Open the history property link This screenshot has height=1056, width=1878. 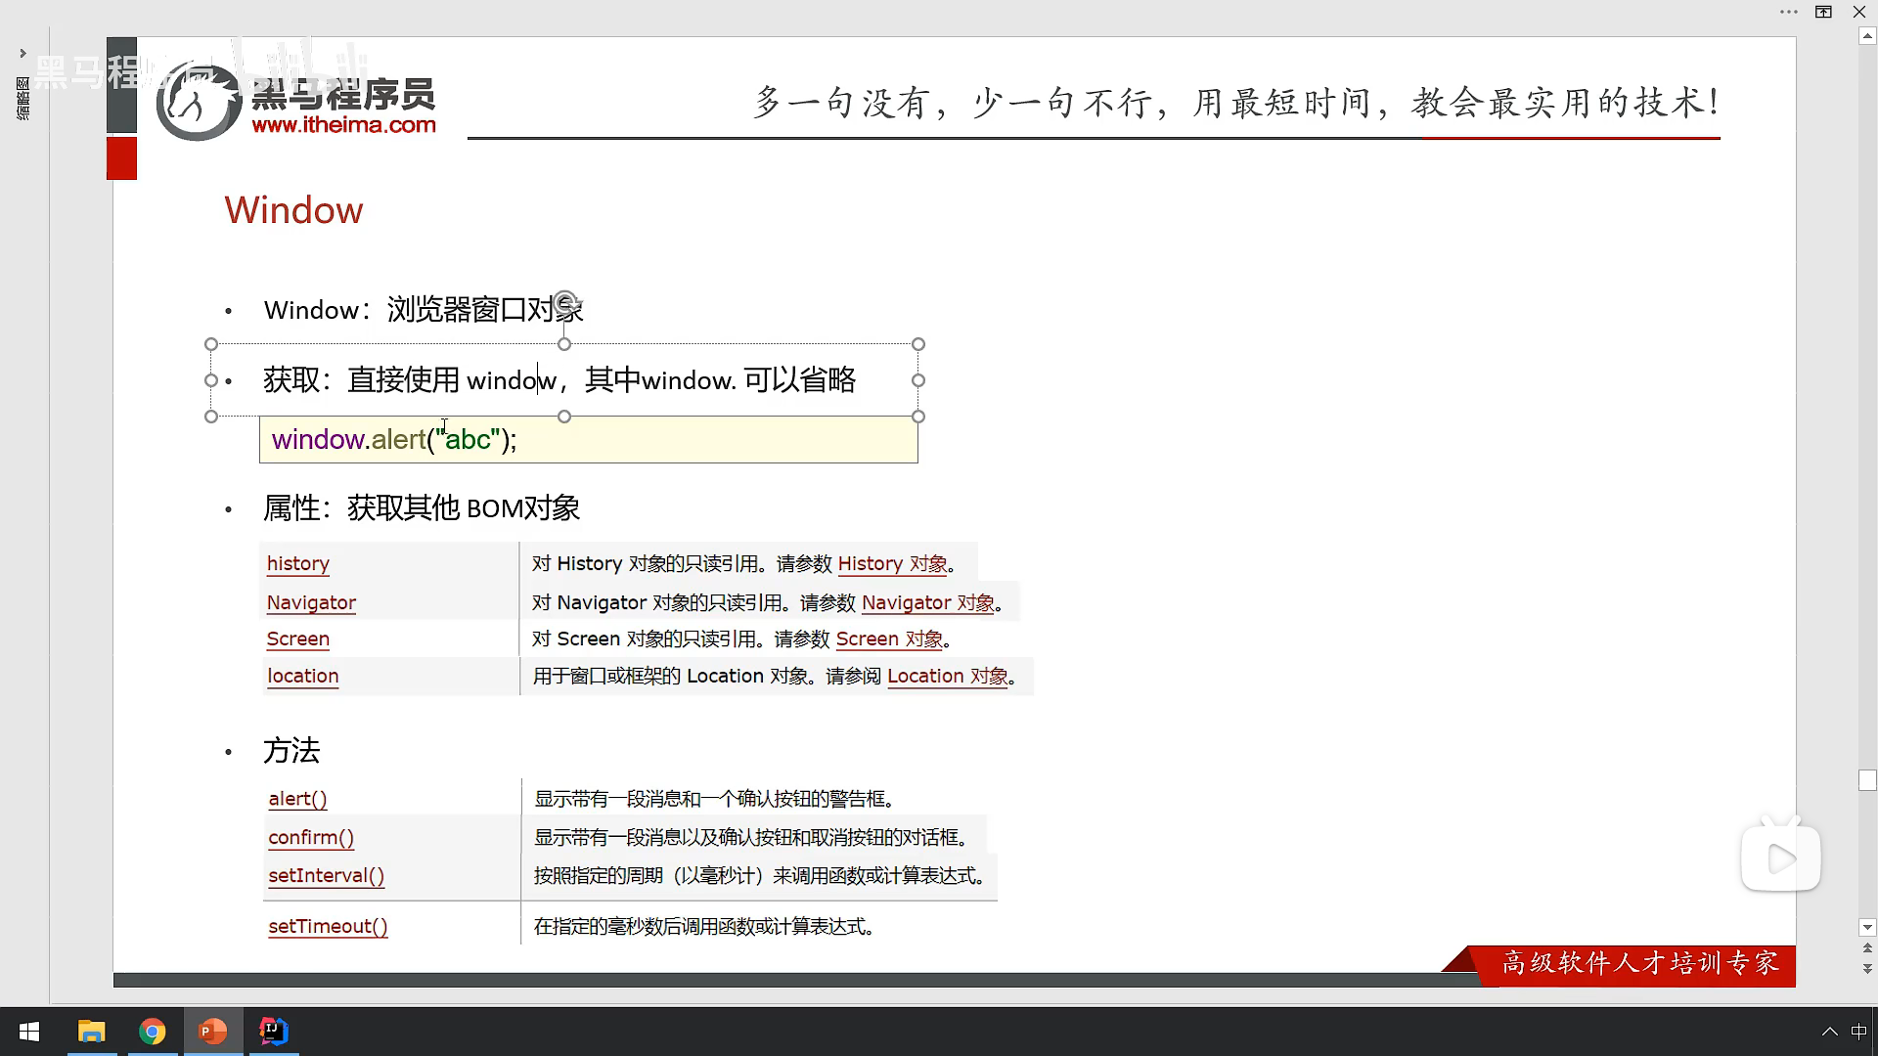[297, 563]
